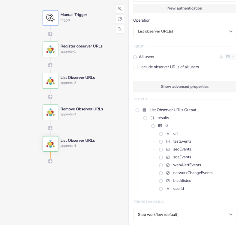Select the All users radio button
This screenshot has width=240, height=225.
(135, 57)
